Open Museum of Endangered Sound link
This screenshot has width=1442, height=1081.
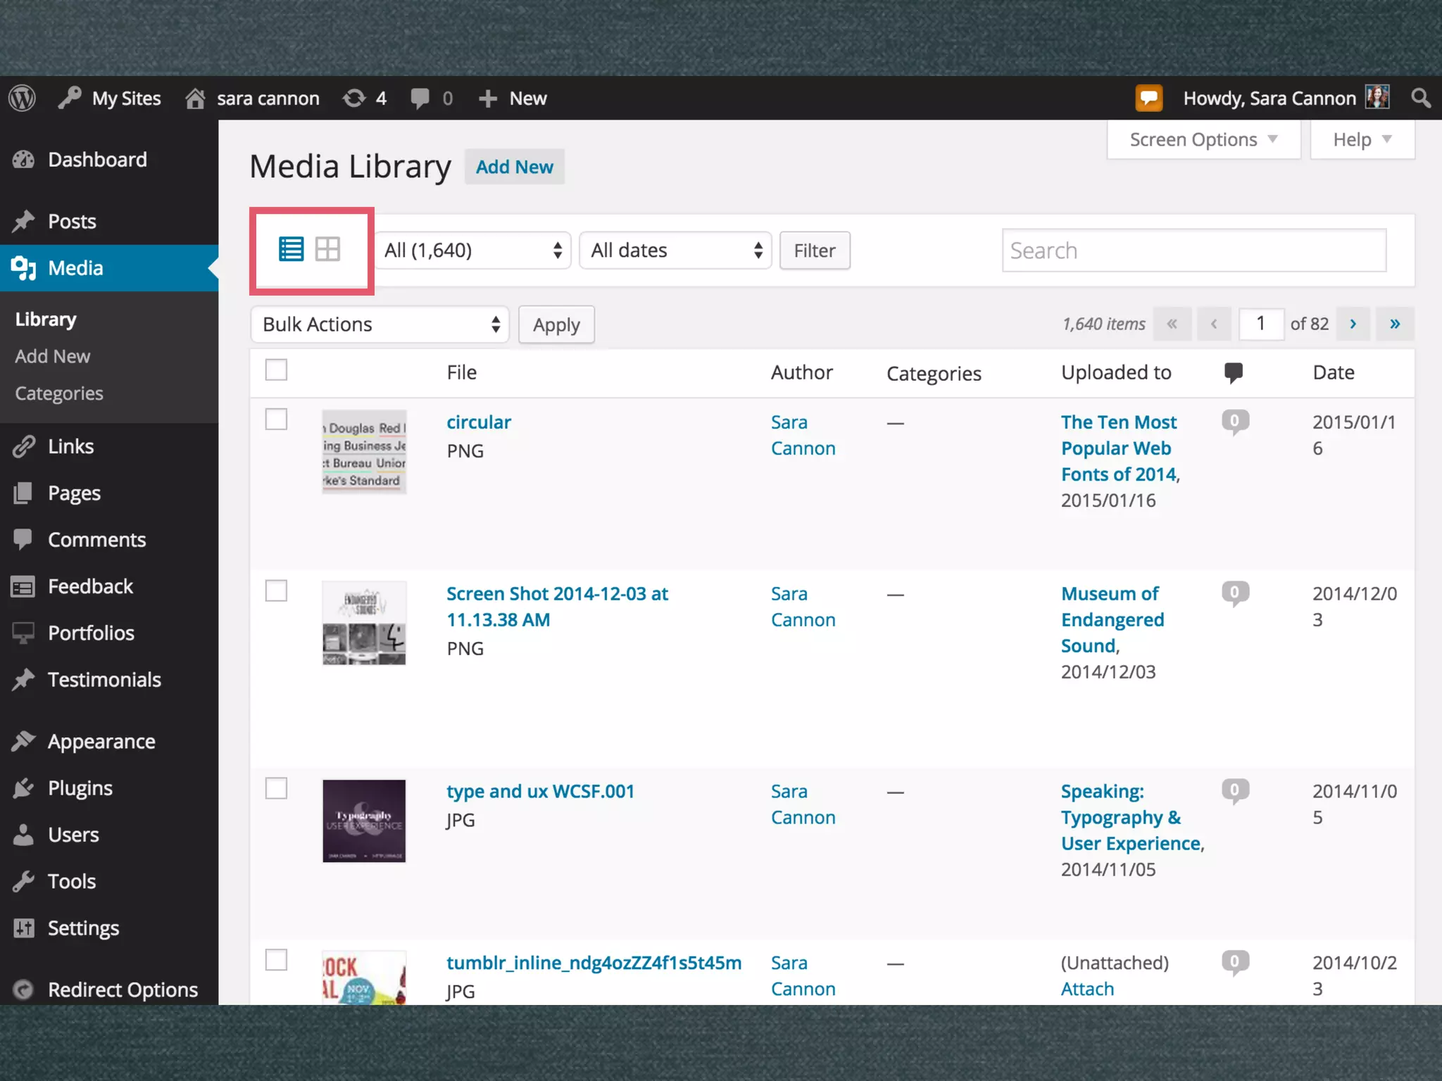pyautogui.click(x=1112, y=619)
